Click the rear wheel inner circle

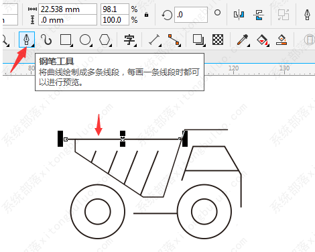click(98, 211)
